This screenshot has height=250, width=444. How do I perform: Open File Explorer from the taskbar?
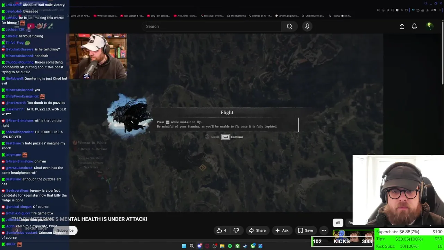(222, 246)
